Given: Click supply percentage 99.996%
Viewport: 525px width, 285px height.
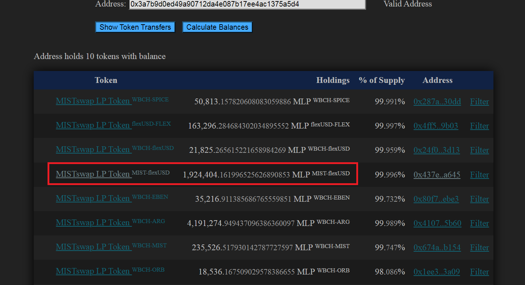Looking at the screenshot, I should coord(390,175).
